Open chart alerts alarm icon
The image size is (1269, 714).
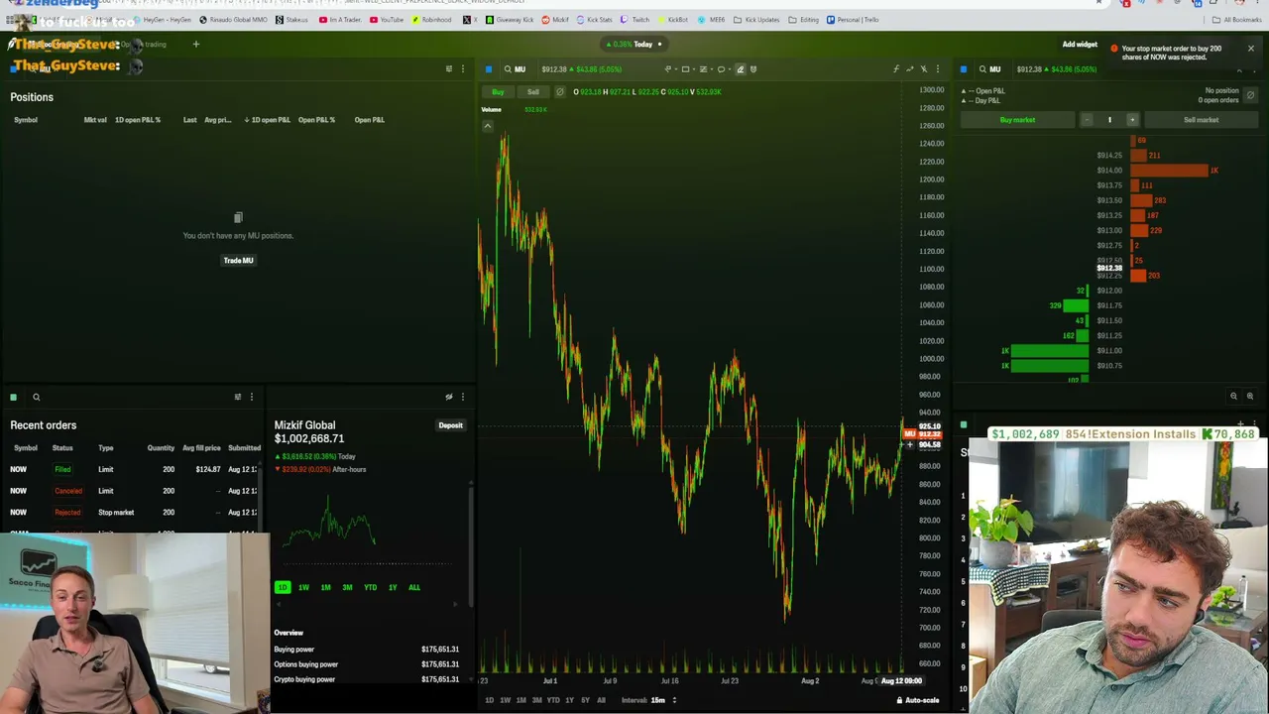click(x=753, y=69)
